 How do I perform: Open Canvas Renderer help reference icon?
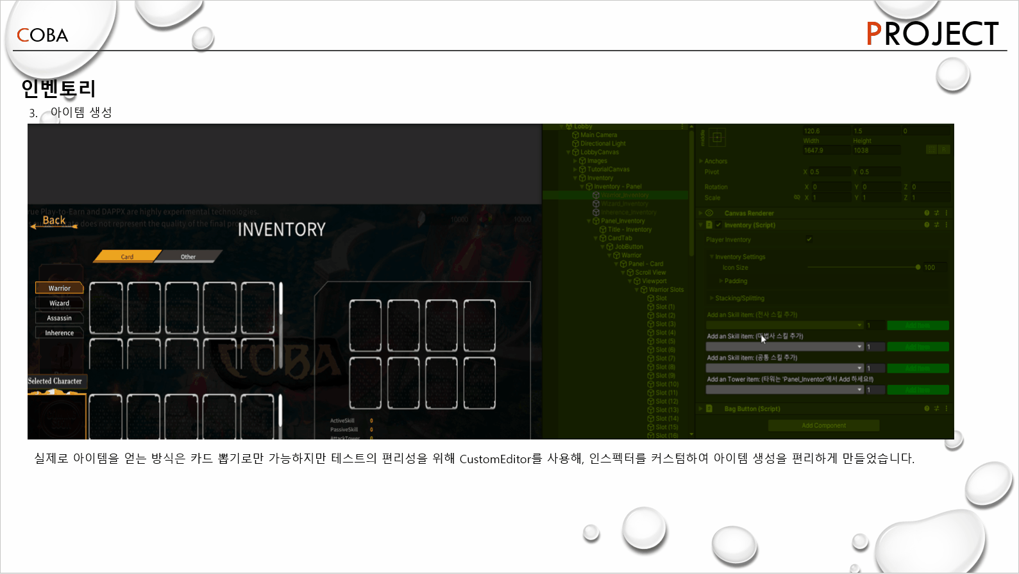click(x=927, y=213)
